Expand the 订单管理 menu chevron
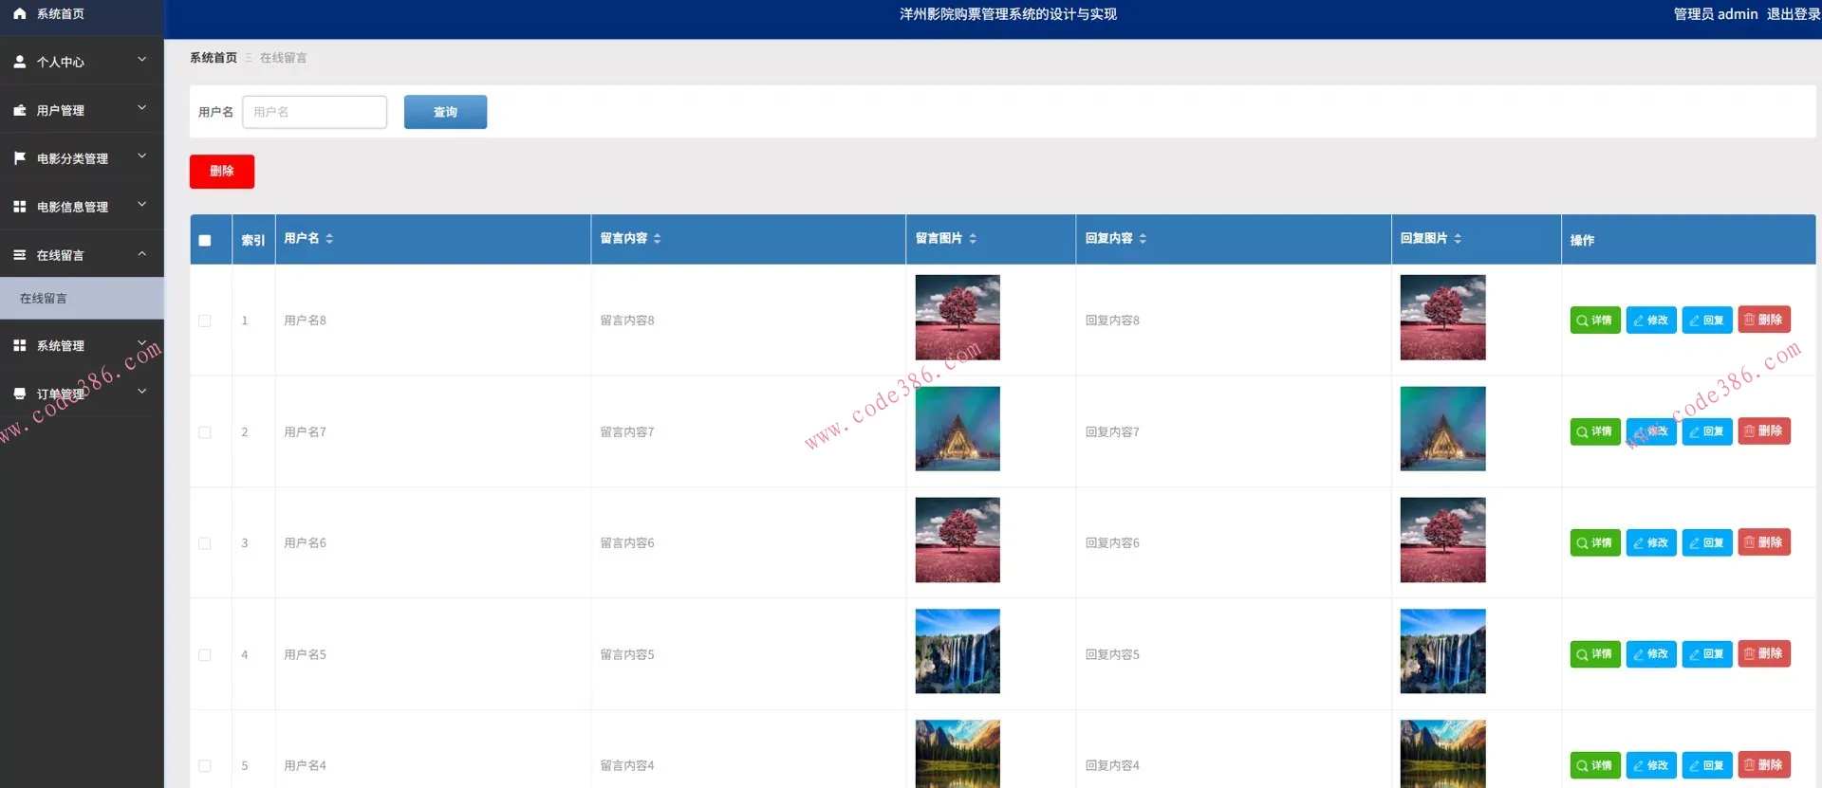Screen dimensions: 1822x788 [142, 391]
